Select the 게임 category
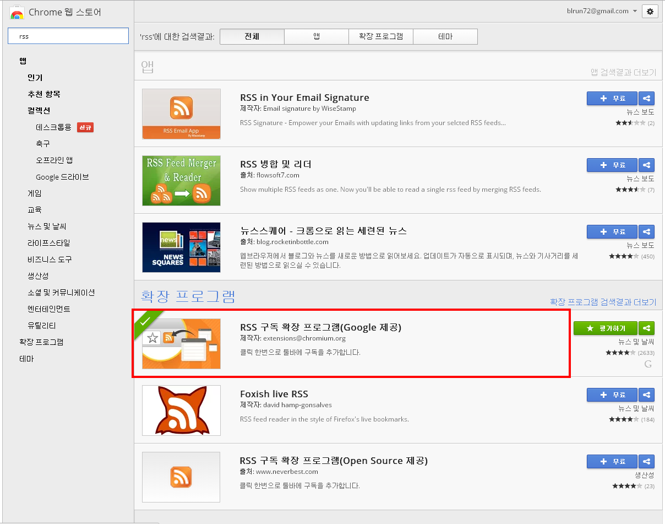The height and width of the screenshot is (524, 665). pos(35,193)
